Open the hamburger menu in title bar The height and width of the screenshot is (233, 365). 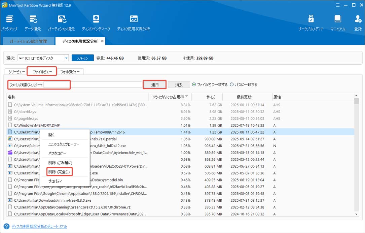338,5
